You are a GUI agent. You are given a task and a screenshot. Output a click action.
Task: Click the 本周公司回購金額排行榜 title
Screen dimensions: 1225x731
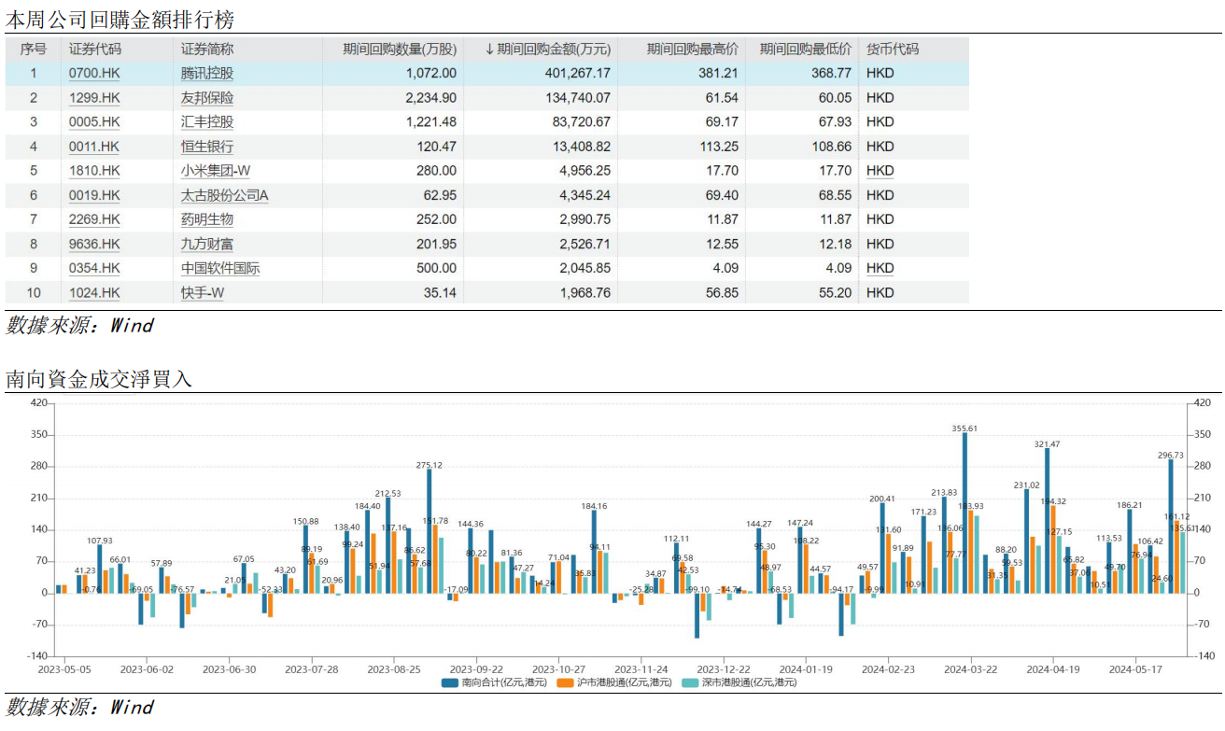120,19
